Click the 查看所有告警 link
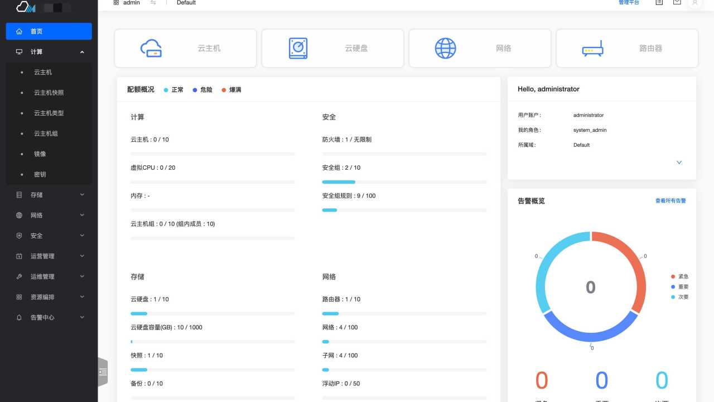Image resolution: width=714 pixels, height=402 pixels. [670, 201]
